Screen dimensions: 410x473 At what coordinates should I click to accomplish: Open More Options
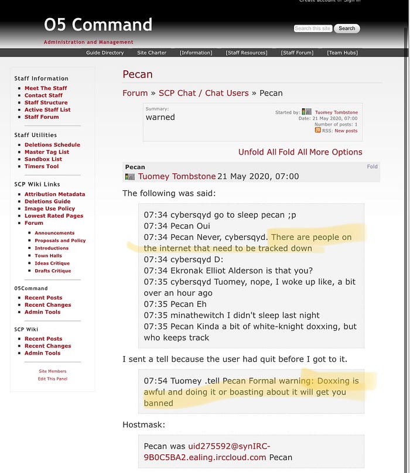pyautogui.click(x=336, y=152)
